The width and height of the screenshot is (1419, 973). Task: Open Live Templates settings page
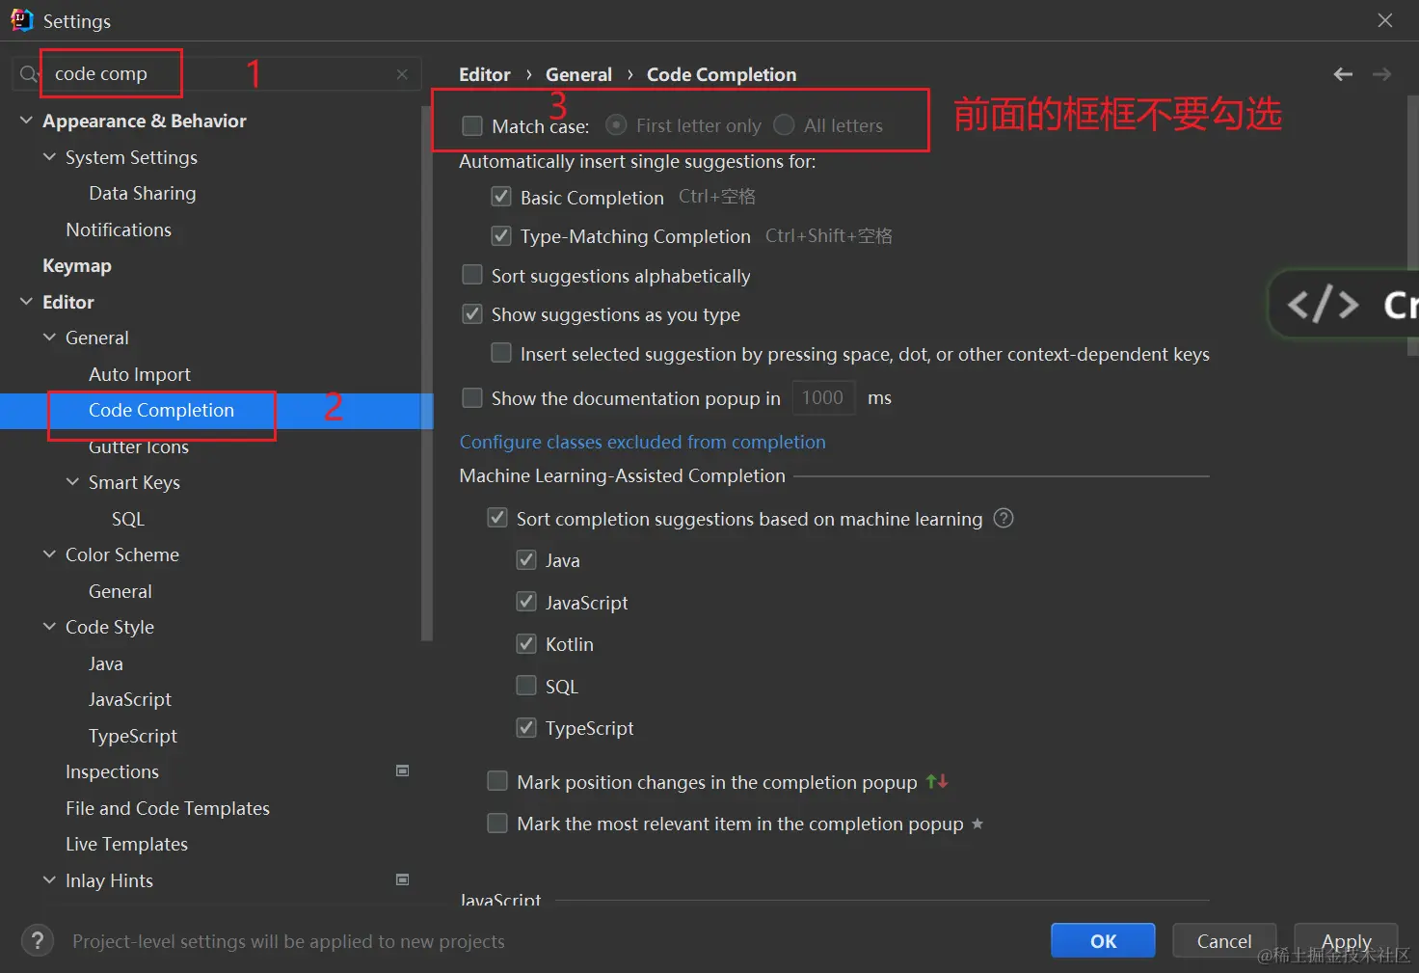click(x=126, y=844)
